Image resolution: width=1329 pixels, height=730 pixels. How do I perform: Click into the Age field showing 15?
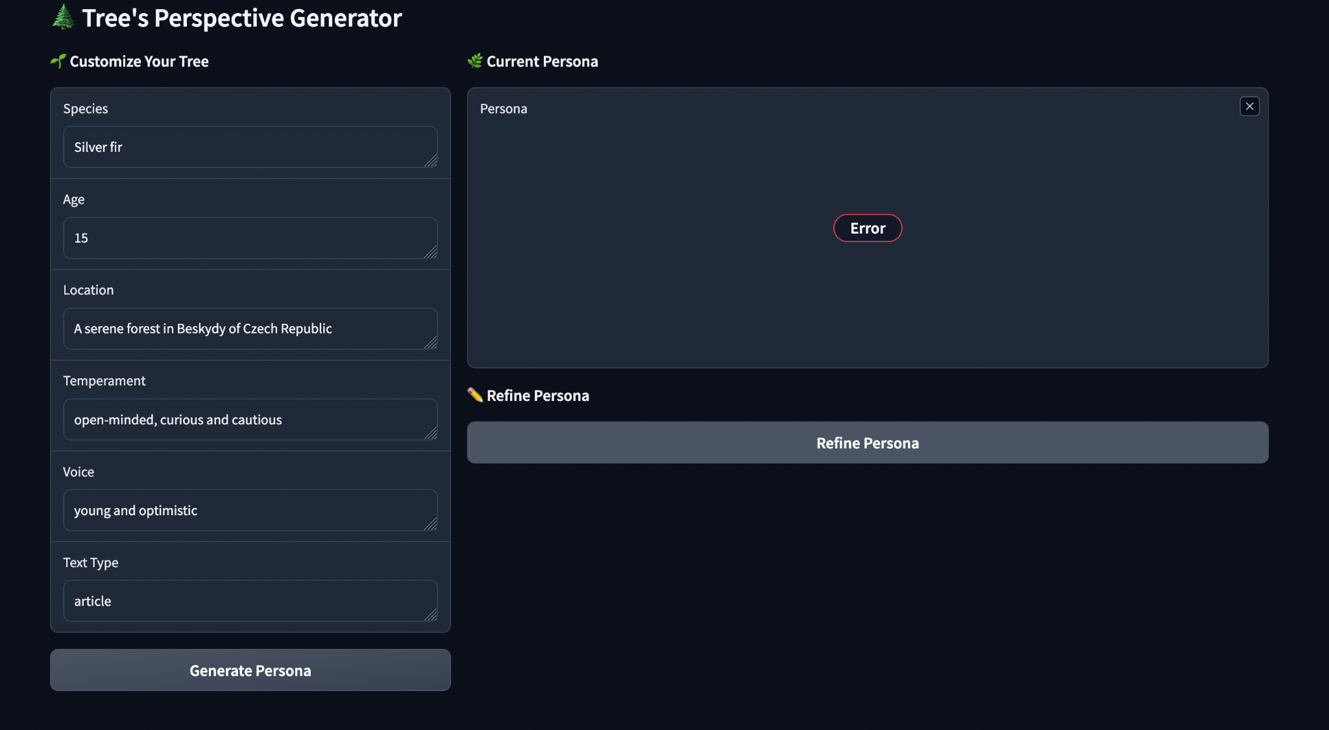point(250,238)
